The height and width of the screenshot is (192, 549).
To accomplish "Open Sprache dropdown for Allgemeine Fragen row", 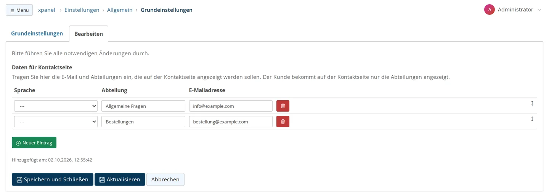I will pyautogui.click(x=56, y=106).
